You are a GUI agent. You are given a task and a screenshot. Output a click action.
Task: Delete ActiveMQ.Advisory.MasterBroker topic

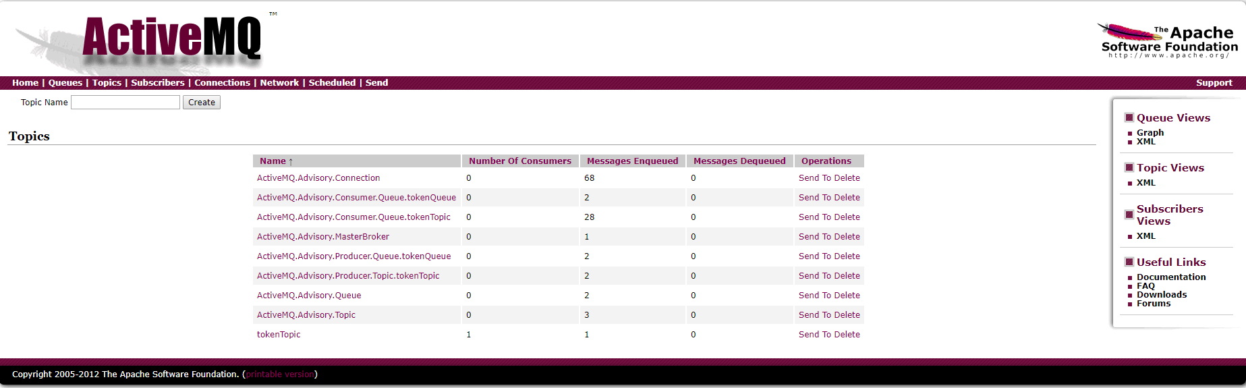coord(847,237)
